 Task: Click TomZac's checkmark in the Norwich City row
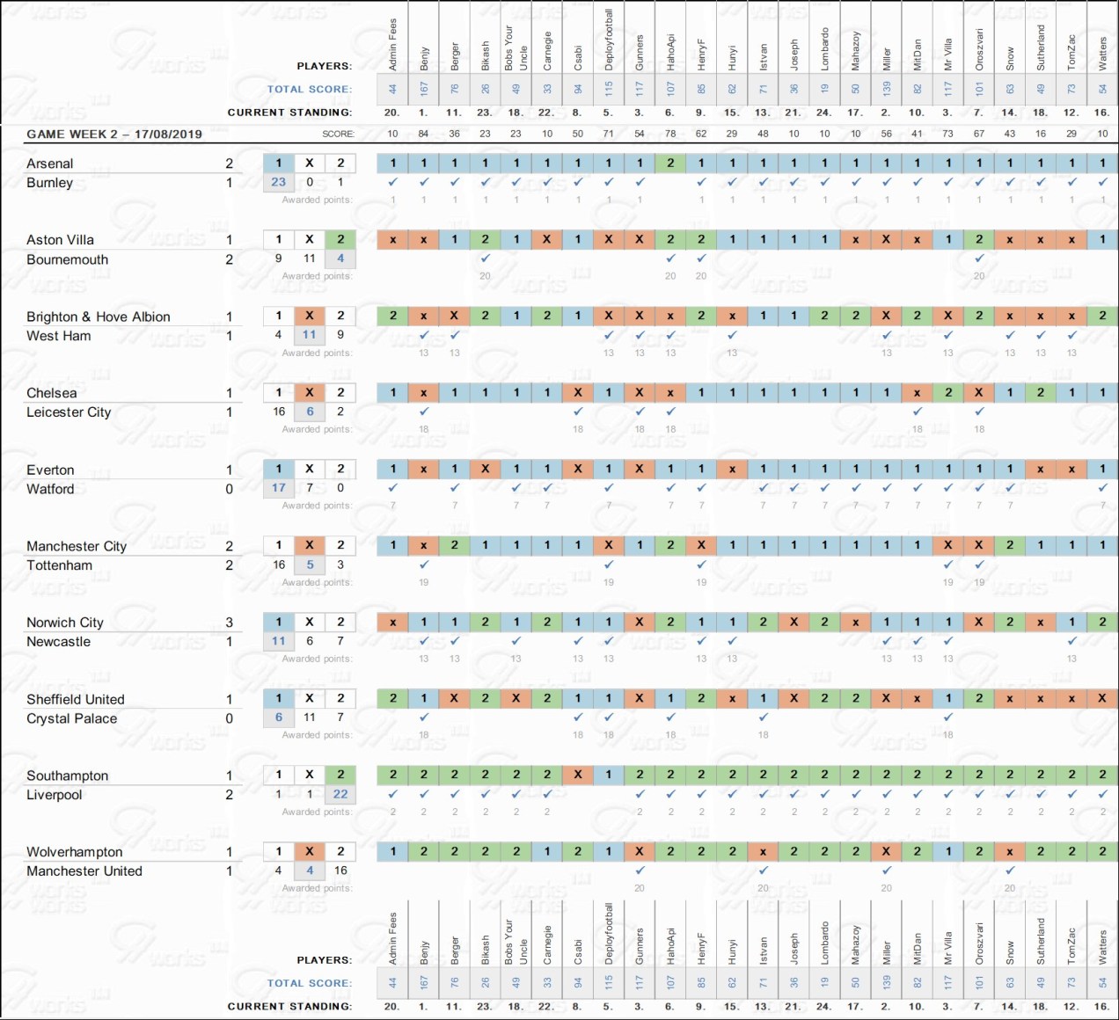(x=1071, y=641)
